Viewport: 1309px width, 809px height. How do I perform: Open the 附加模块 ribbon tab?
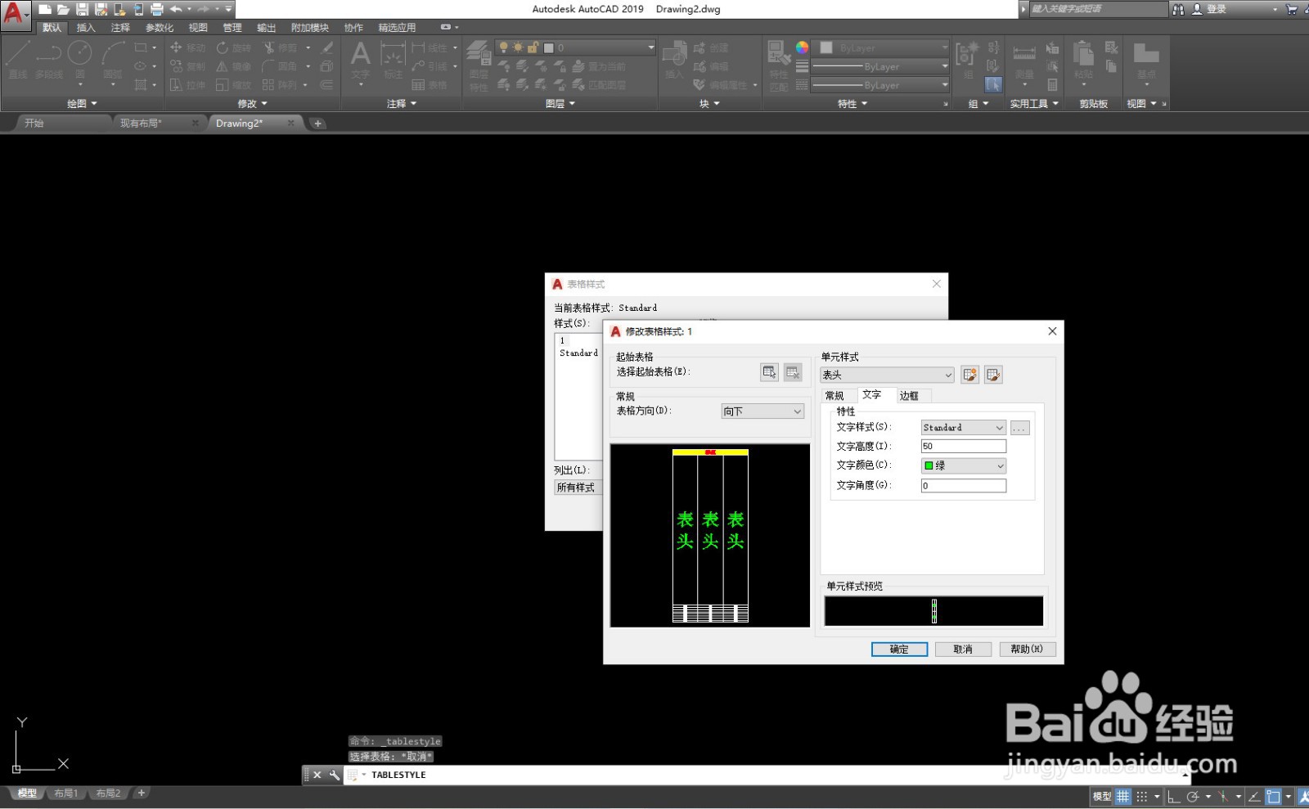[x=310, y=28]
